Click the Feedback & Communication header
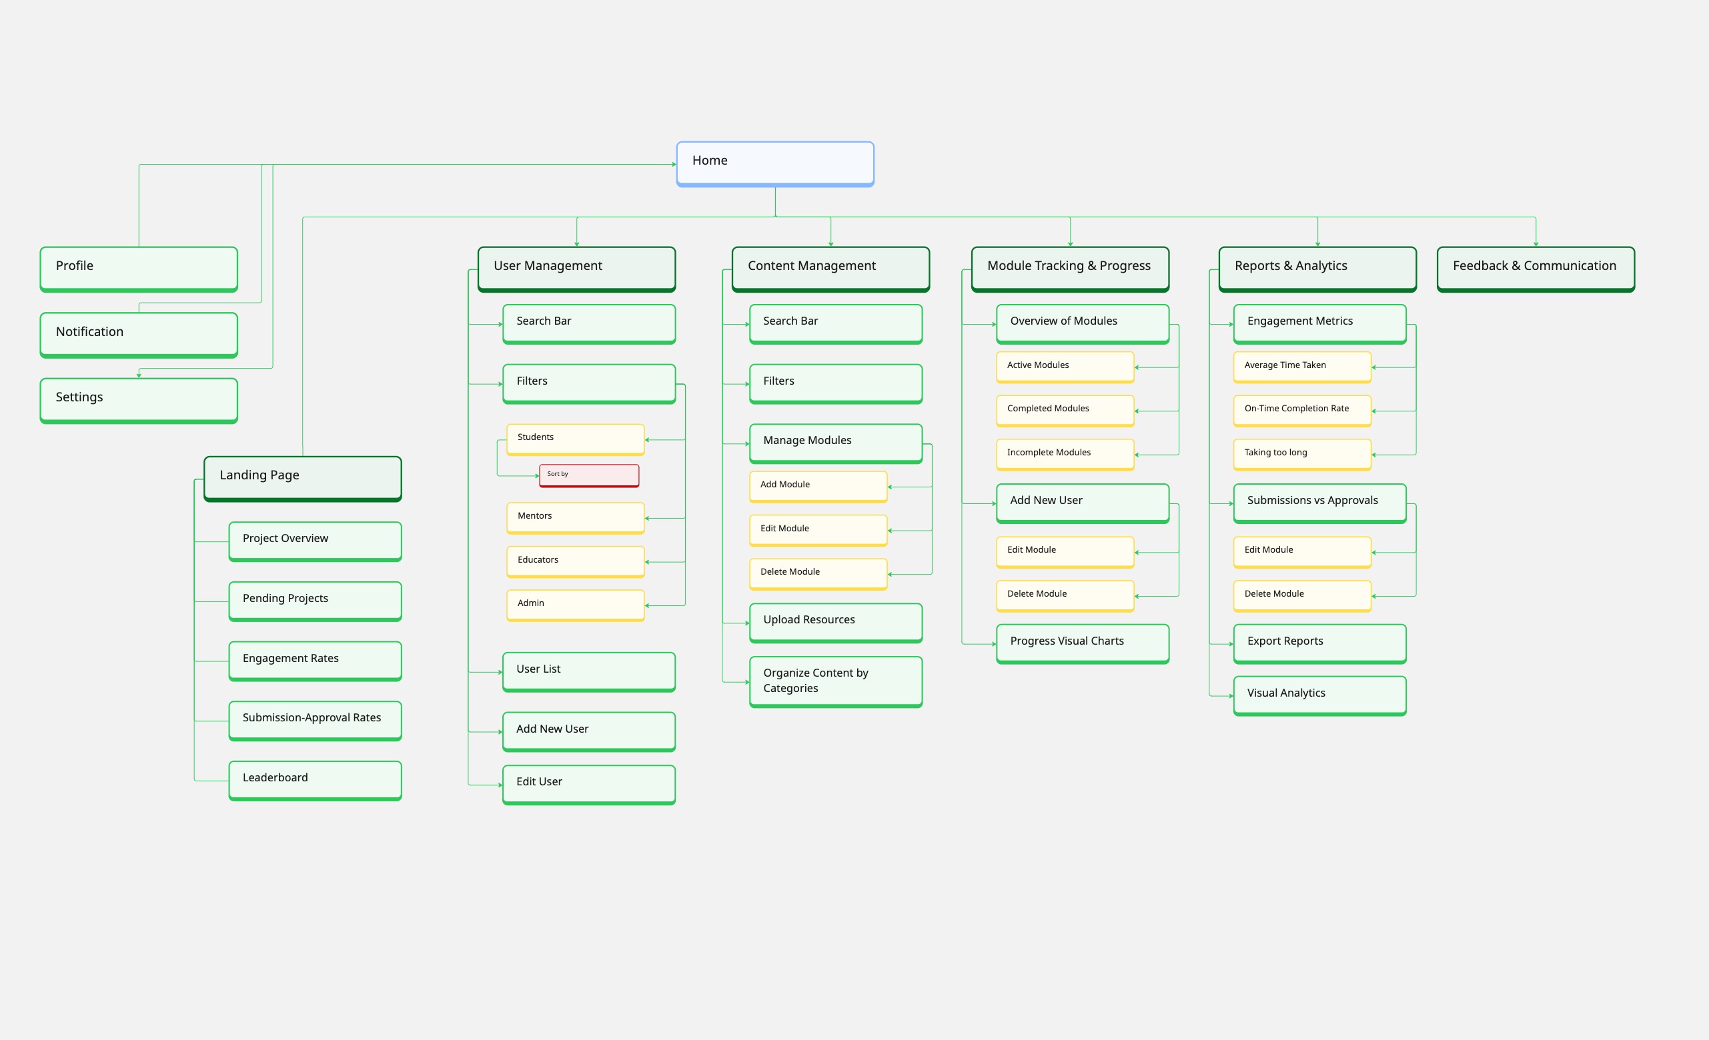Image resolution: width=1709 pixels, height=1040 pixels. click(1535, 267)
